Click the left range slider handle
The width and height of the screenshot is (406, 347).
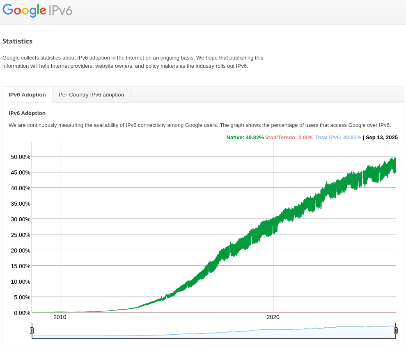pos(32,330)
